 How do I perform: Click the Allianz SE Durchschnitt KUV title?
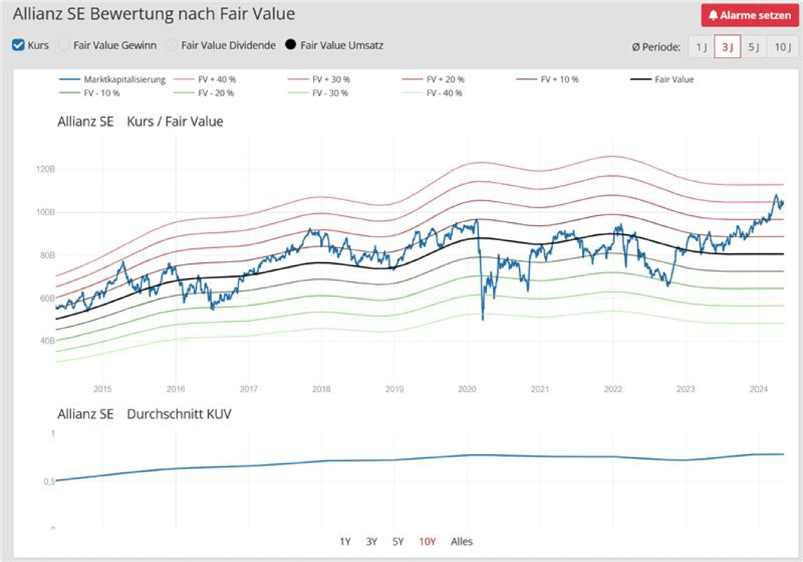point(144,414)
